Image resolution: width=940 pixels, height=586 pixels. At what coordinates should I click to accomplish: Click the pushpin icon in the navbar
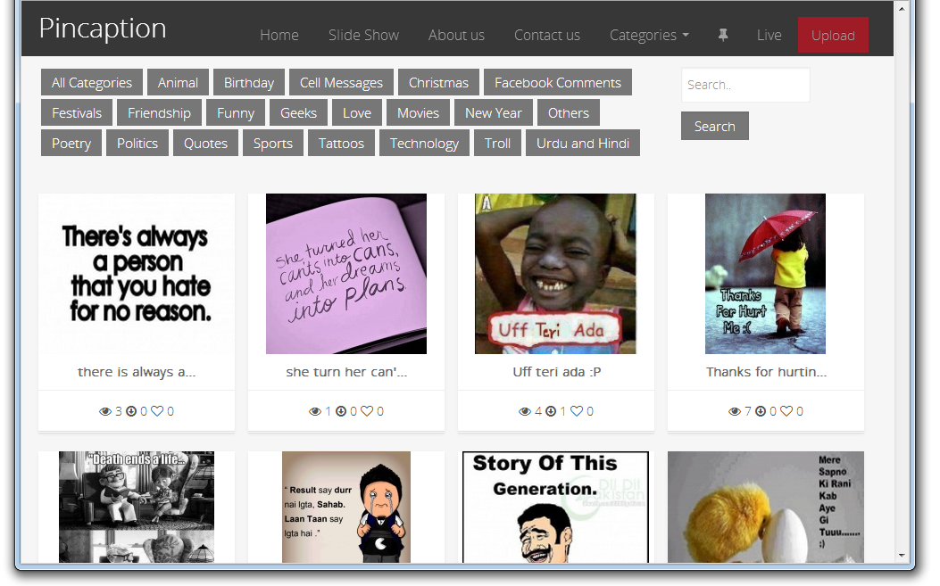click(723, 35)
